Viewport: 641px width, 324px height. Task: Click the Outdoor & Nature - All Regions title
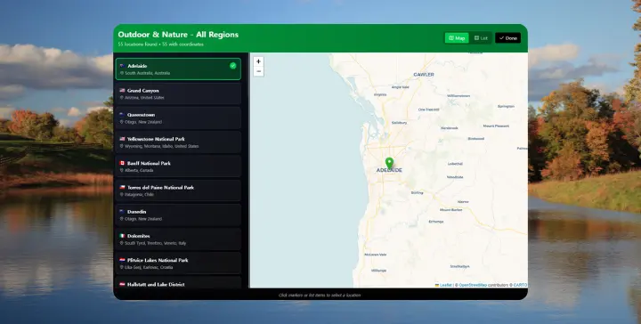[x=178, y=35]
